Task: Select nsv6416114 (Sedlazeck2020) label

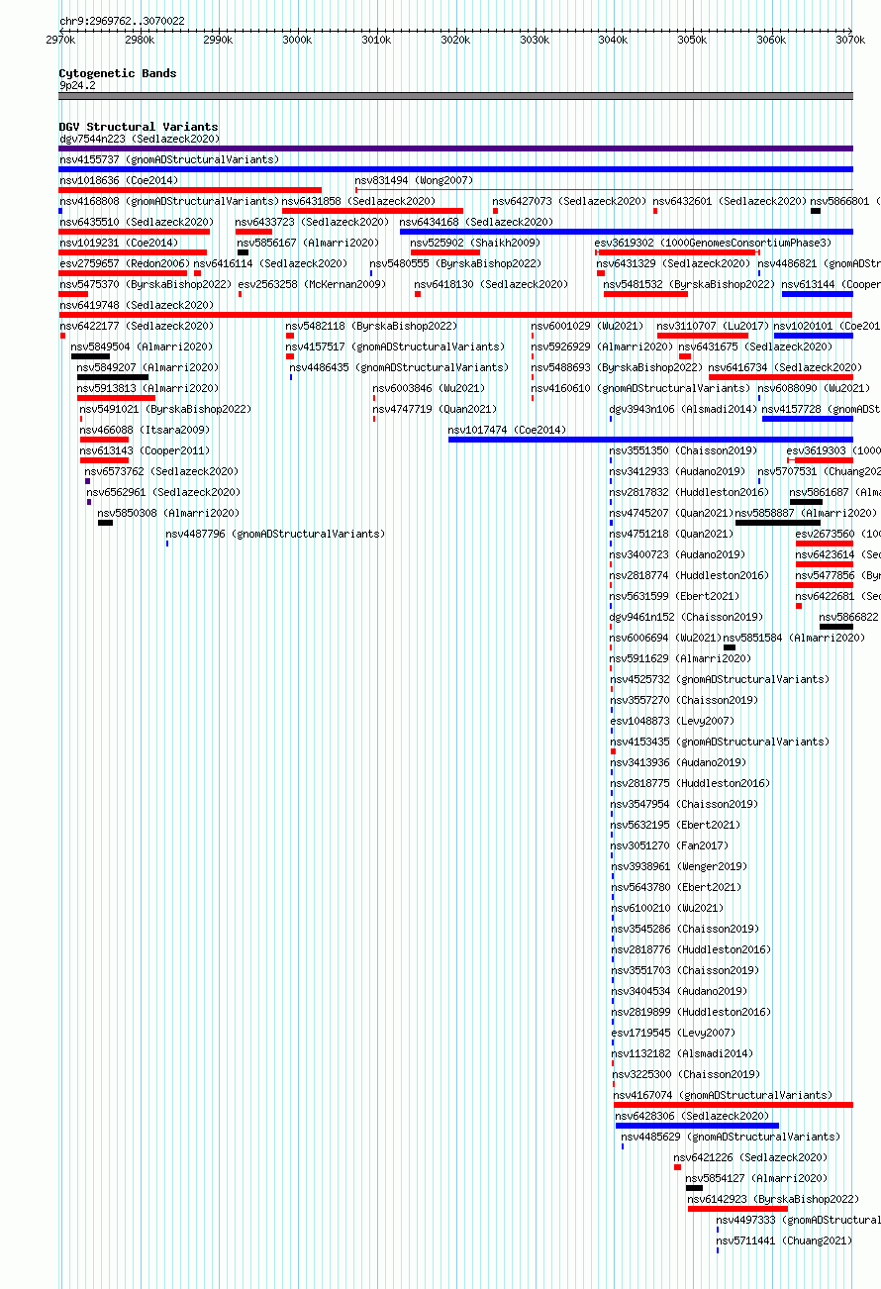Action: click(x=270, y=263)
